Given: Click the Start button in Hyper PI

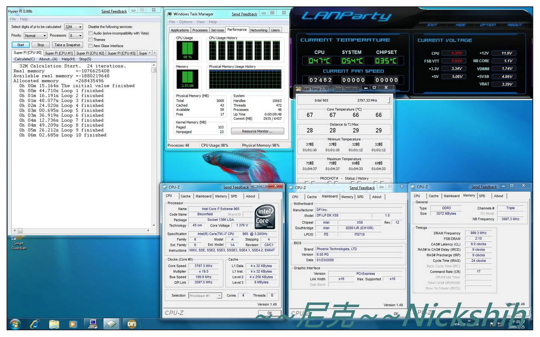Looking at the screenshot, I should point(21,45).
